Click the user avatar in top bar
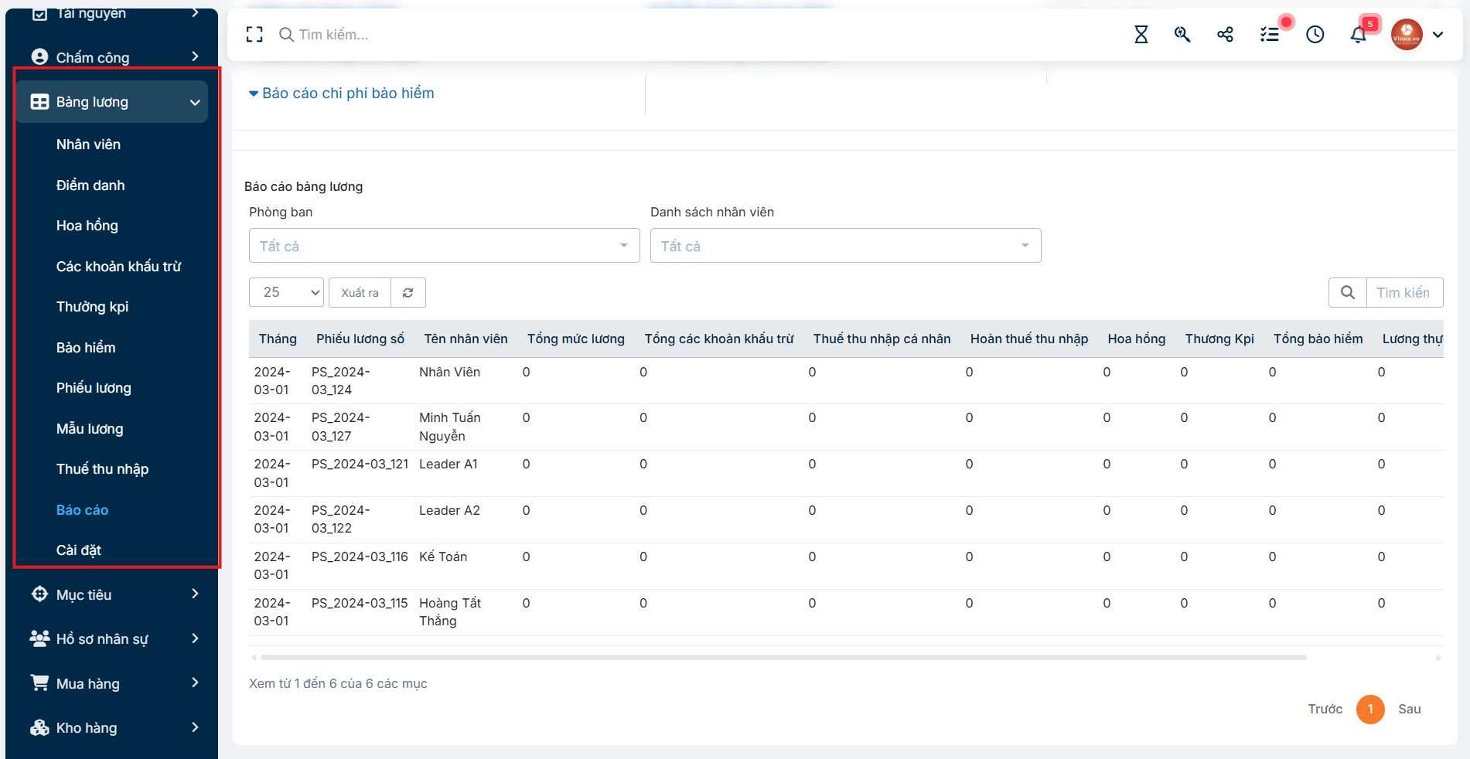Screen dimensions: 1470x759 click(x=1407, y=34)
